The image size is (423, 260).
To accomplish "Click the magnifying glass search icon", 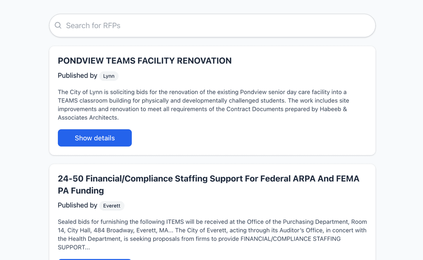I will (58, 25).
